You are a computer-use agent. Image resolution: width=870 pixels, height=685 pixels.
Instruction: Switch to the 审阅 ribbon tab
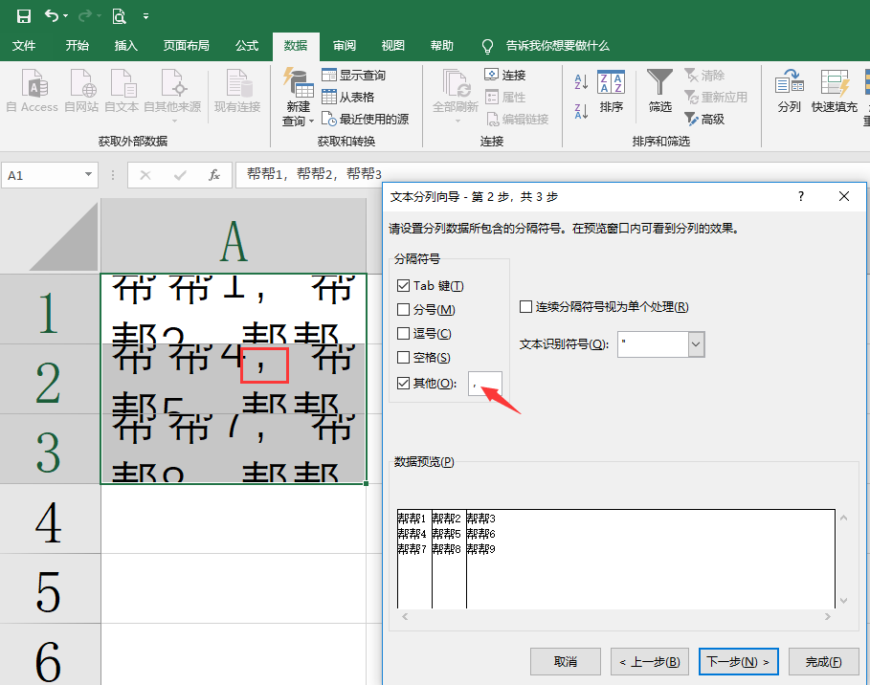(345, 46)
